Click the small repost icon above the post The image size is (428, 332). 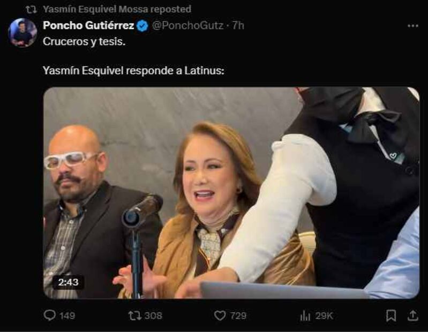point(31,9)
